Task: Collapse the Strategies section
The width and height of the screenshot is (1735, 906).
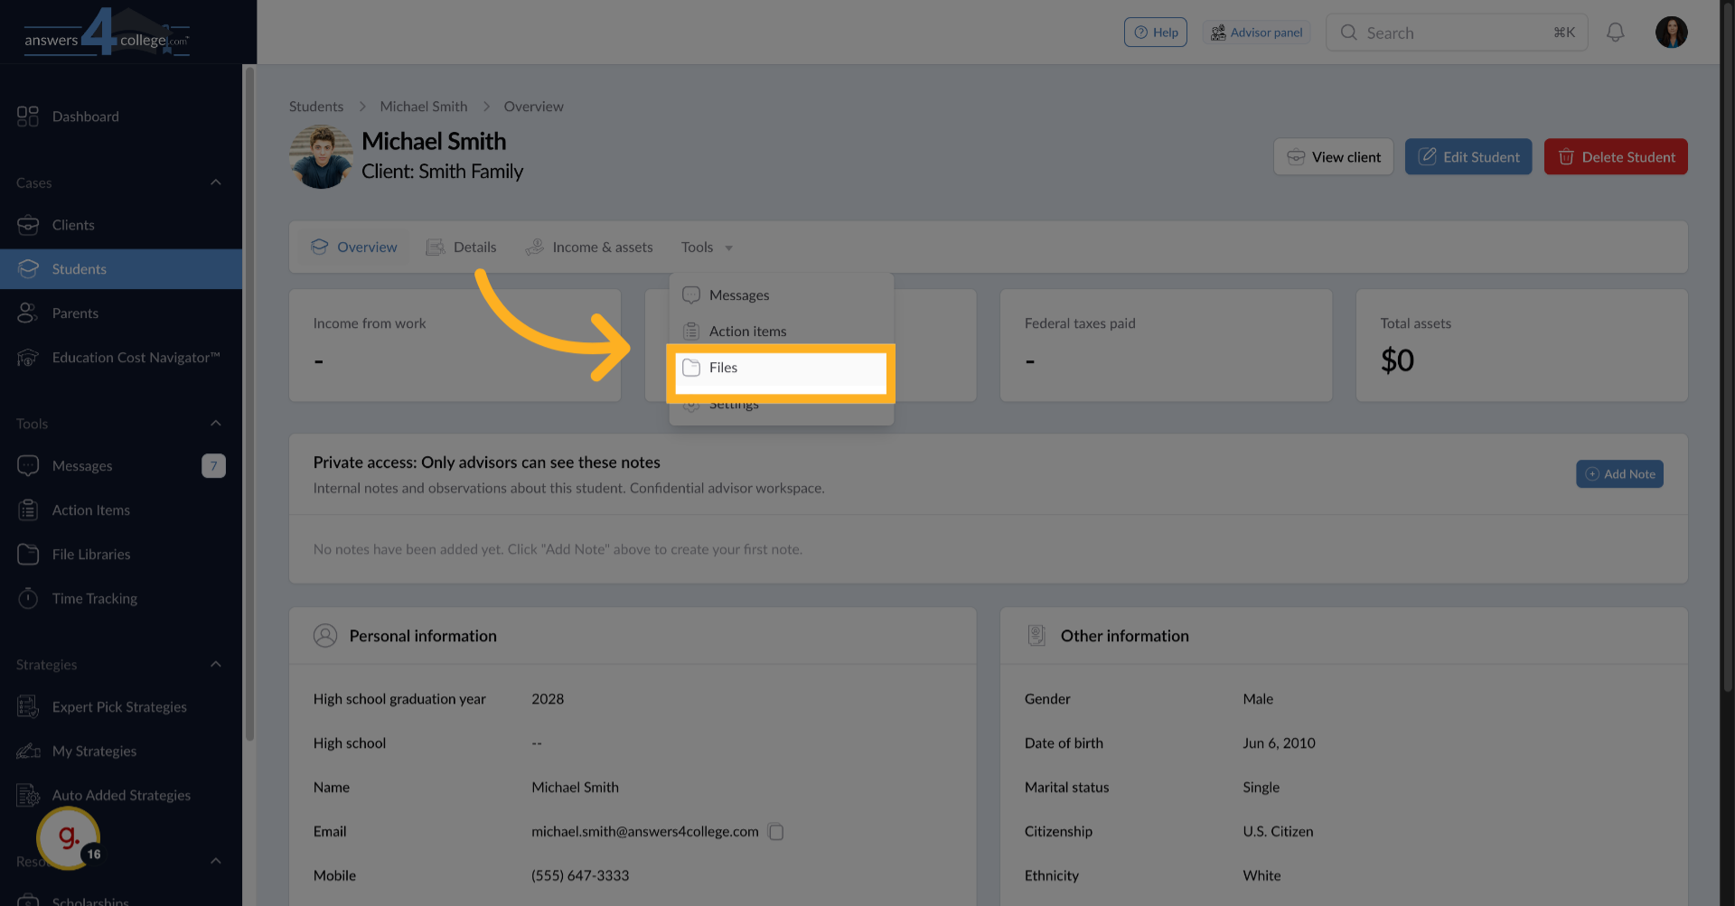Action: [x=215, y=664]
